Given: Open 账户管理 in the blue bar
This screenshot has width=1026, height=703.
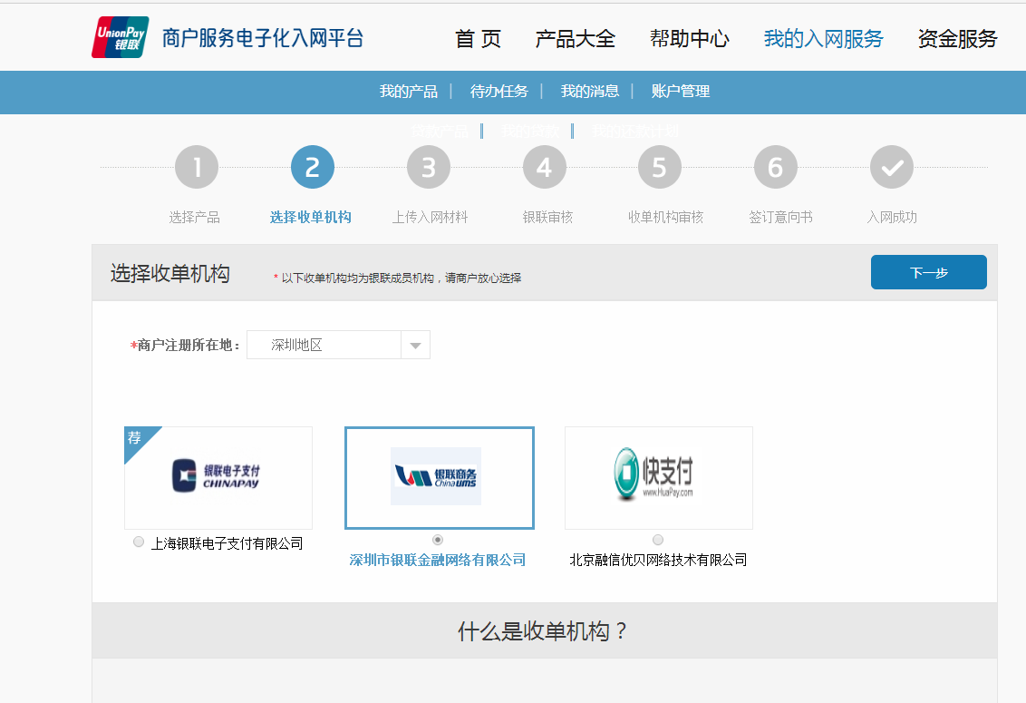Looking at the screenshot, I should coord(680,92).
